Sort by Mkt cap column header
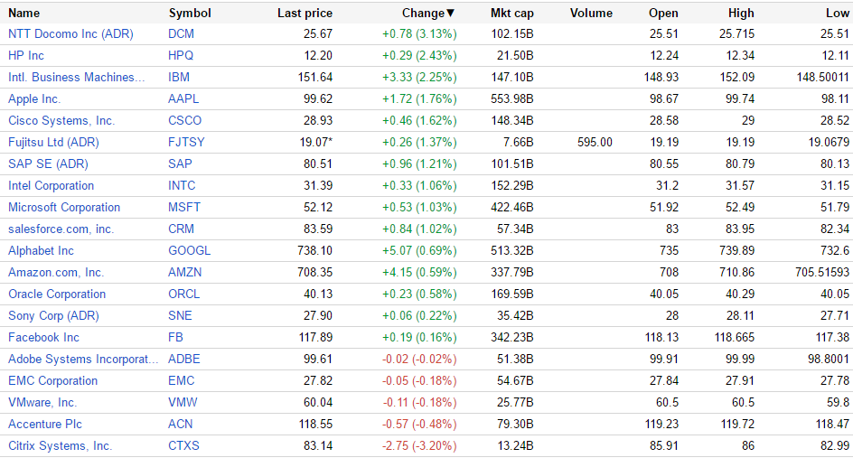Viewport: 853px width, 458px height. (x=511, y=14)
